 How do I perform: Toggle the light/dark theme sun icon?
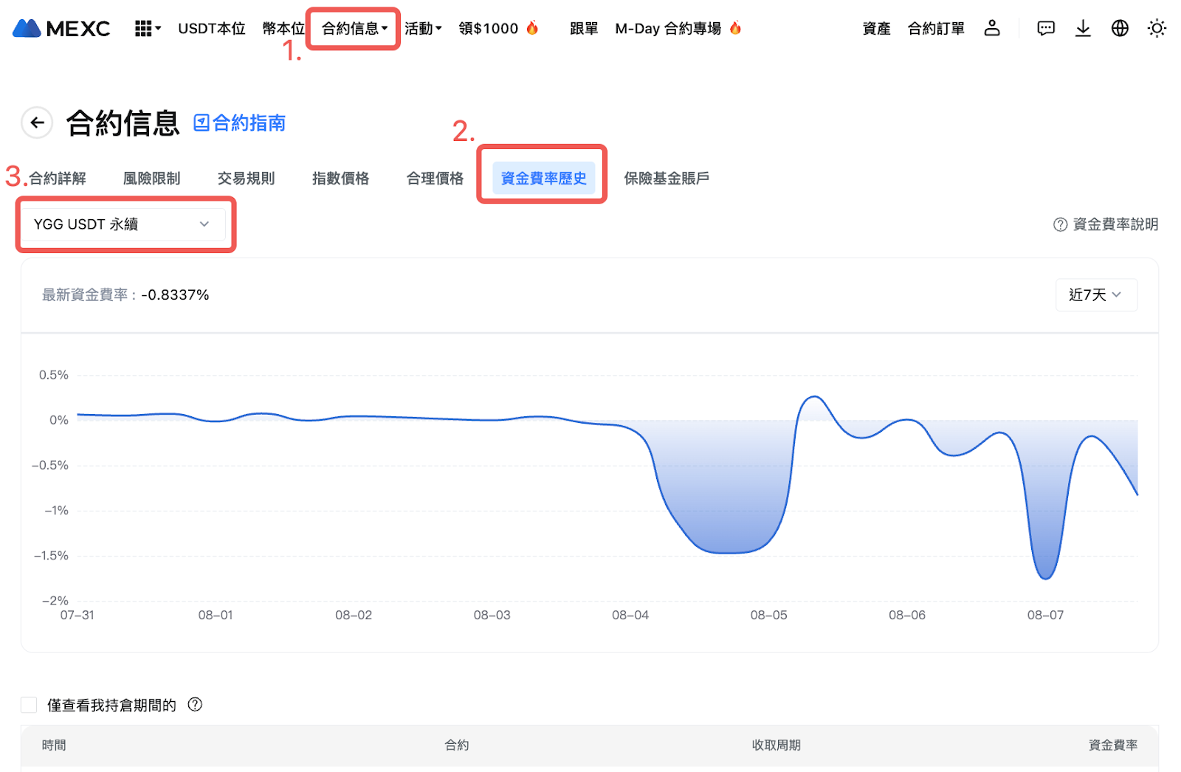[1157, 28]
